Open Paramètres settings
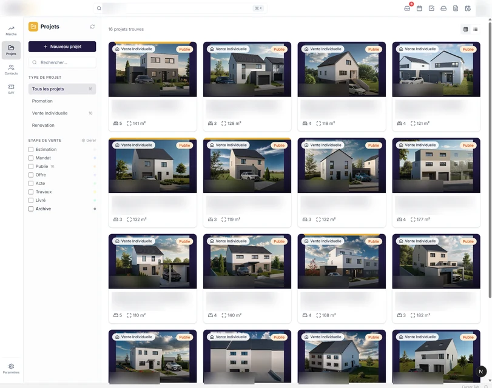This screenshot has height=388, width=492. [x=11, y=369]
